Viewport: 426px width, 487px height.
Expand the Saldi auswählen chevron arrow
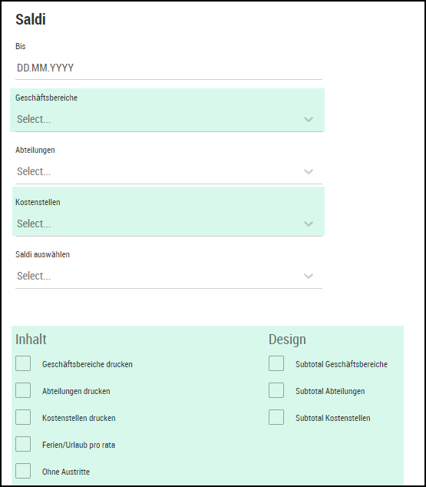(x=309, y=276)
